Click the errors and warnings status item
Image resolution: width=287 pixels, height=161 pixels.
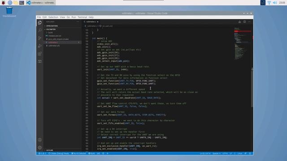coord(42,153)
